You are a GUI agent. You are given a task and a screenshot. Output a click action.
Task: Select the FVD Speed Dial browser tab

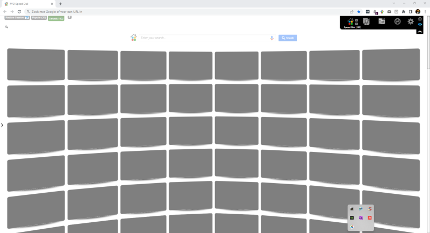(27, 4)
